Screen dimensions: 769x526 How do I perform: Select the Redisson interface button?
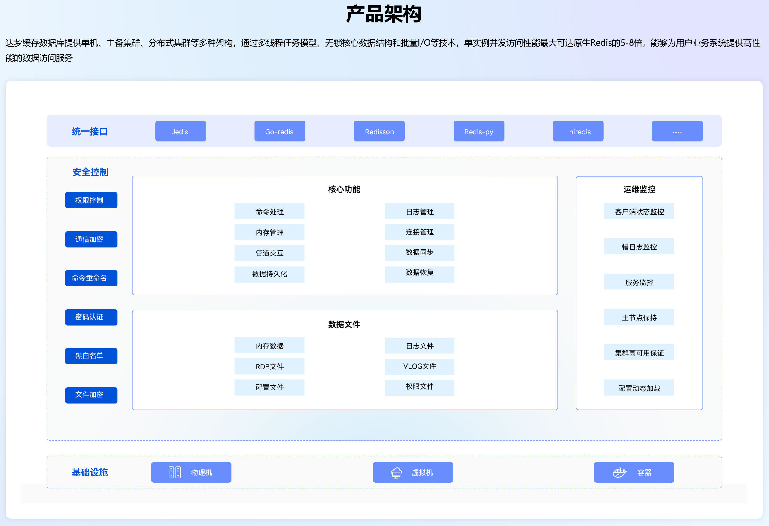point(379,131)
